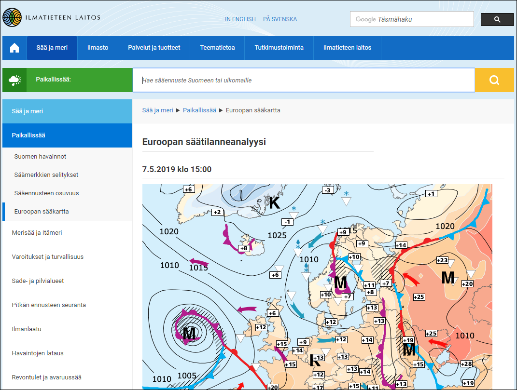517x390 pixels.
Task: Select the home icon in navigation bar
Action: pyautogui.click(x=14, y=48)
